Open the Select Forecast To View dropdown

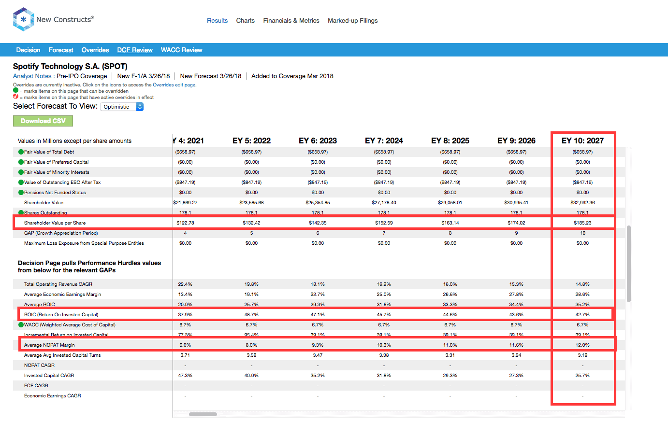pyautogui.click(x=122, y=107)
